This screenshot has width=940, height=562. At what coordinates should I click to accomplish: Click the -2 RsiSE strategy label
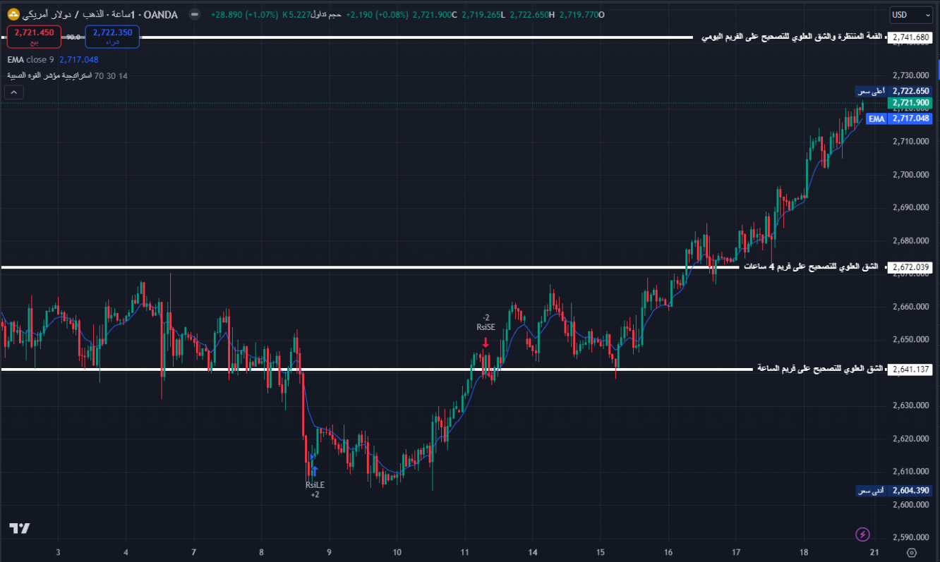(486, 322)
